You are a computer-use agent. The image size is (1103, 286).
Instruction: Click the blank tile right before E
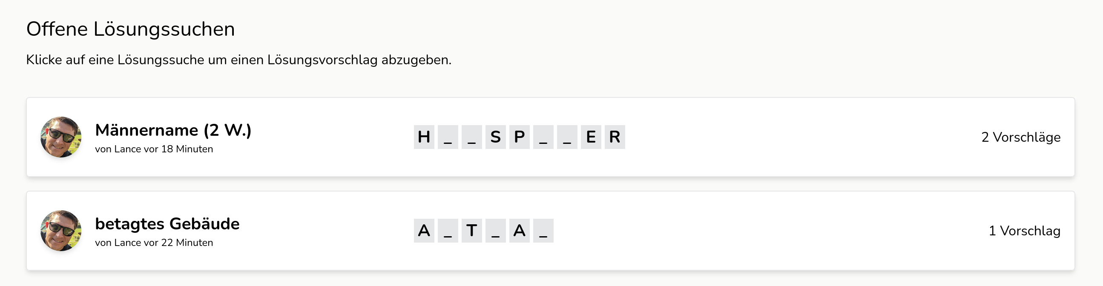click(567, 137)
